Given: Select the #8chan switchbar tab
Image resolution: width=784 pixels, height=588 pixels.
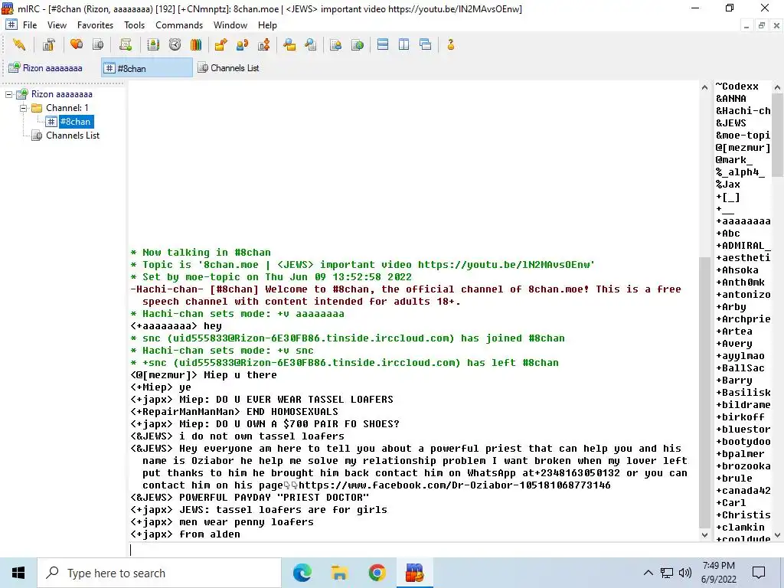Looking at the screenshot, I should (147, 68).
